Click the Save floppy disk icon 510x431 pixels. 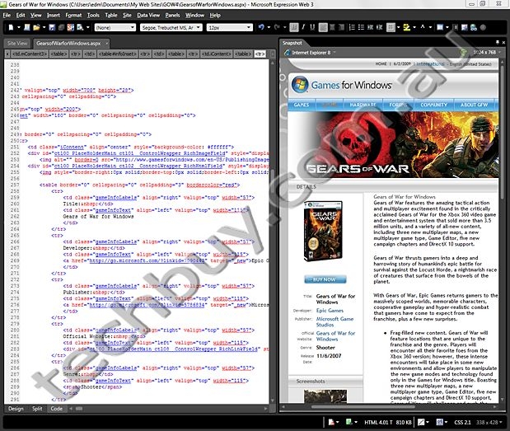click(52, 28)
